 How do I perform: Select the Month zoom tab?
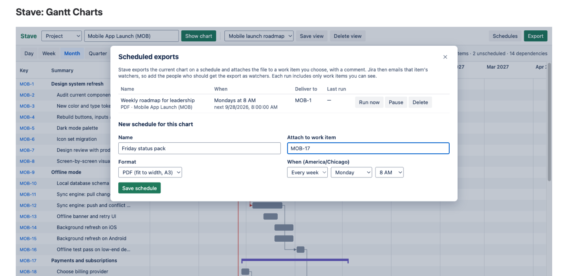coord(72,53)
